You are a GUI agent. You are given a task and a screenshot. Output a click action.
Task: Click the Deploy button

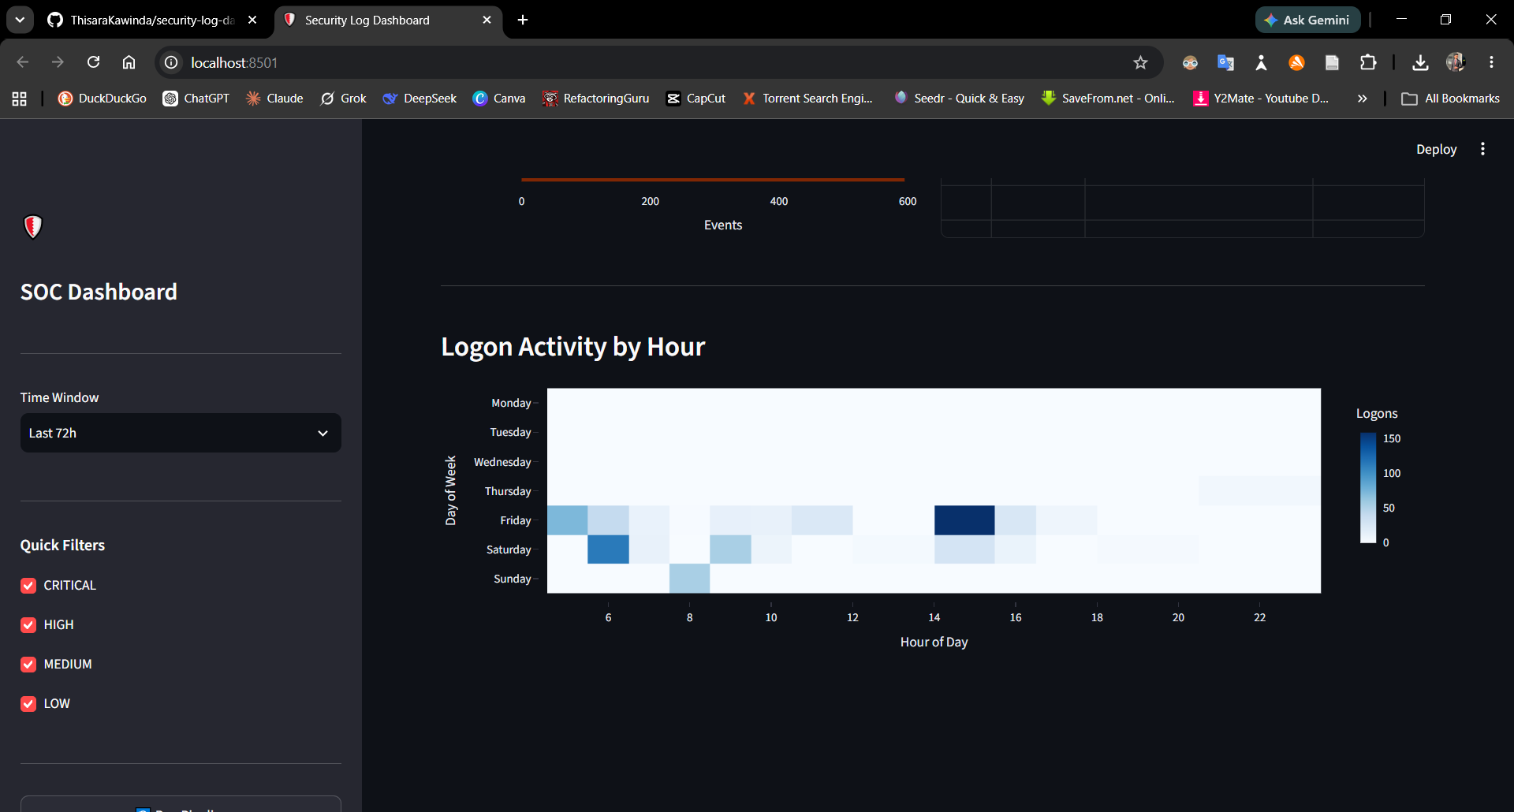point(1436,149)
